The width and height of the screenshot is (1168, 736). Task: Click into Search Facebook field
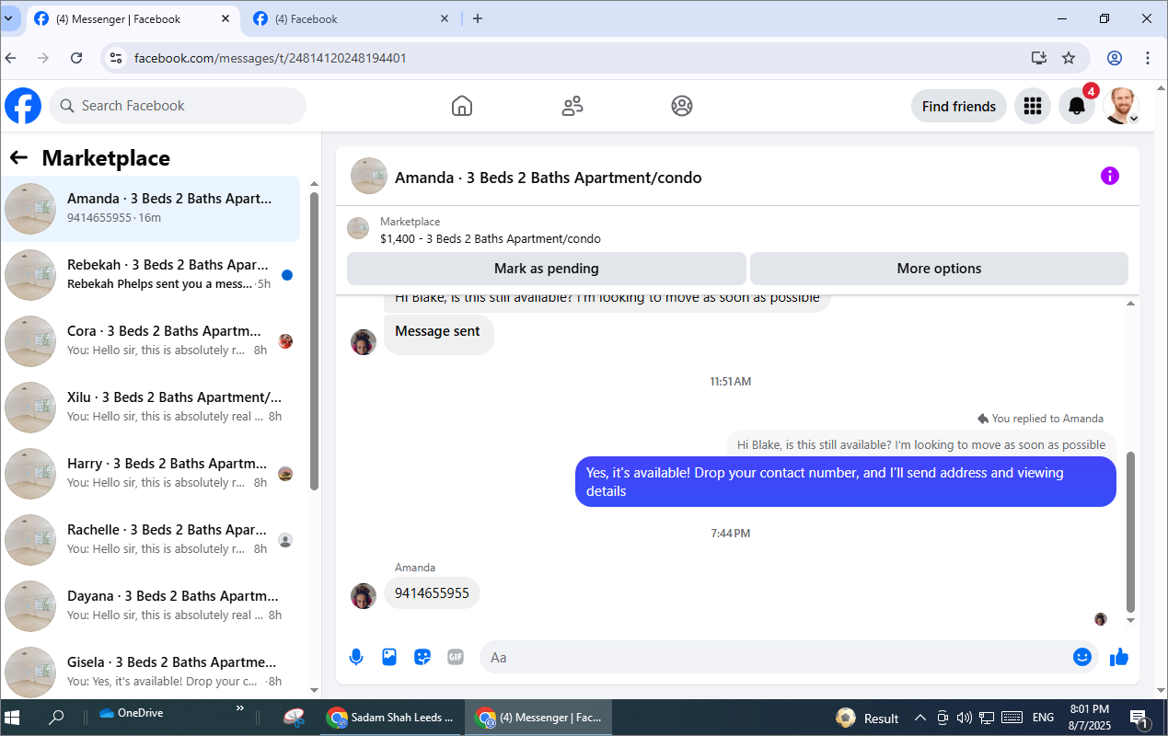coord(178,106)
